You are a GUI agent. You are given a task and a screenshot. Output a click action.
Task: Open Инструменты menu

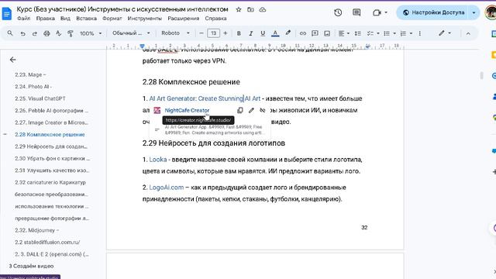click(x=145, y=19)
